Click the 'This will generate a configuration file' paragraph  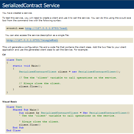pos(64,48)
